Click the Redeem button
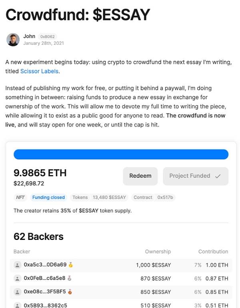 (x=140, y=176)
